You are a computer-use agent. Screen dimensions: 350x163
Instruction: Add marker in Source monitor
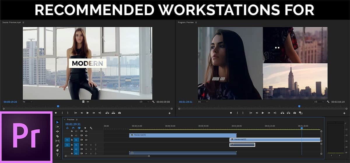coord(56,113)
